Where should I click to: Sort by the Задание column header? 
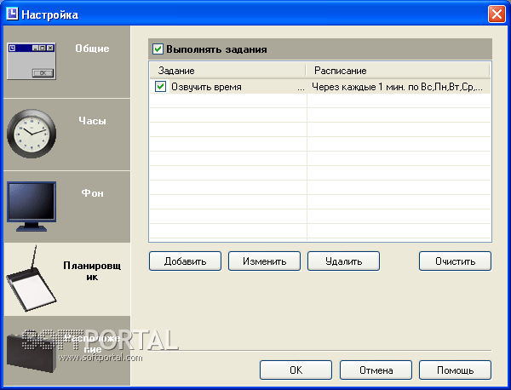pyautogui.click(x=227, y=71)
